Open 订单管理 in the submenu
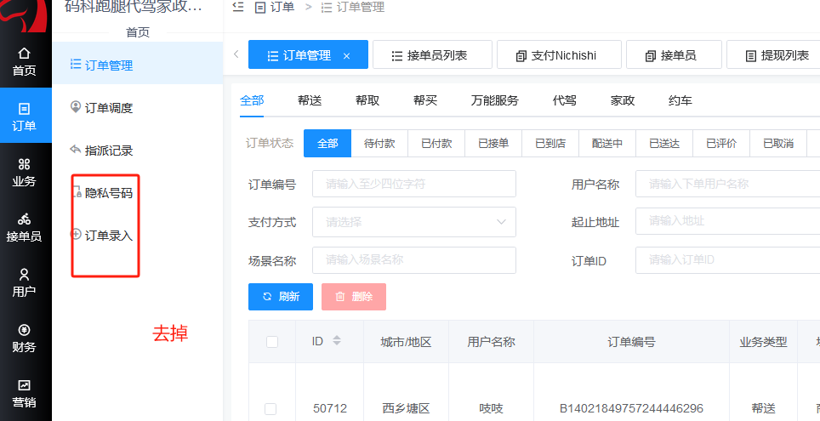Image resolution: width=820 pixels, height=421 pixels. pyautogui.click(x=138, y=65)
